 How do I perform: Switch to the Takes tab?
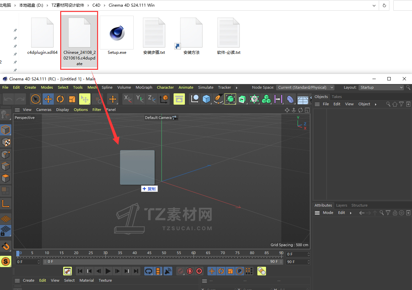[x=337, y=97]
